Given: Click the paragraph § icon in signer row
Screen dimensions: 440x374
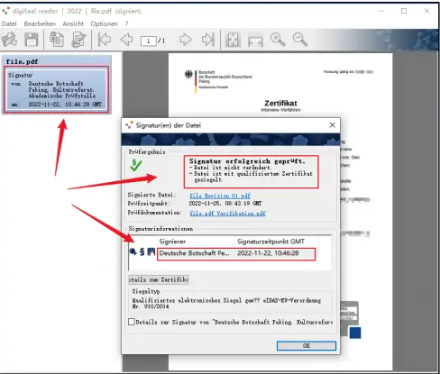Looking at the screenshot, I should point(142,251).
